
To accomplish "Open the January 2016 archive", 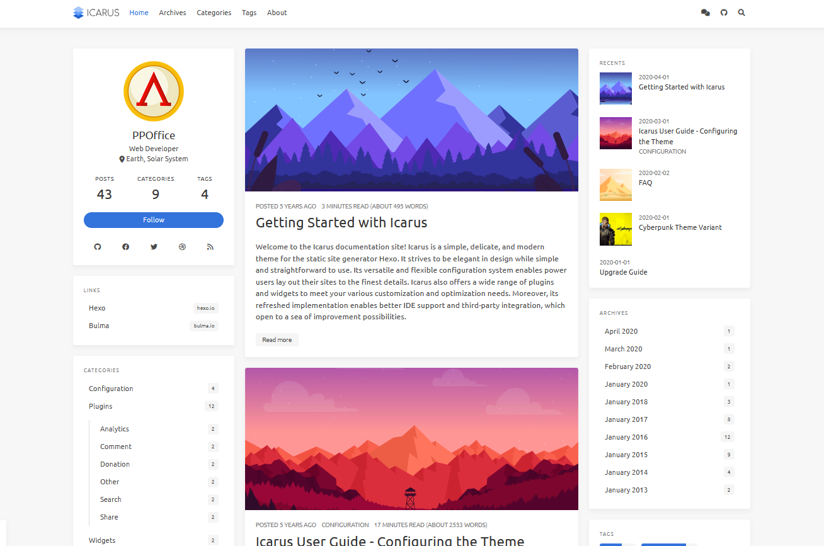I will pyautogui.click(x=626, y=437).
